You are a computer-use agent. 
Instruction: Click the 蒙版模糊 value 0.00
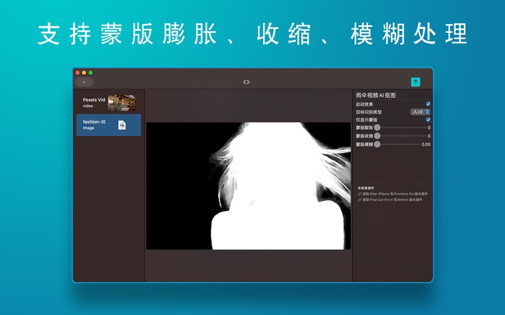(425, 144)
